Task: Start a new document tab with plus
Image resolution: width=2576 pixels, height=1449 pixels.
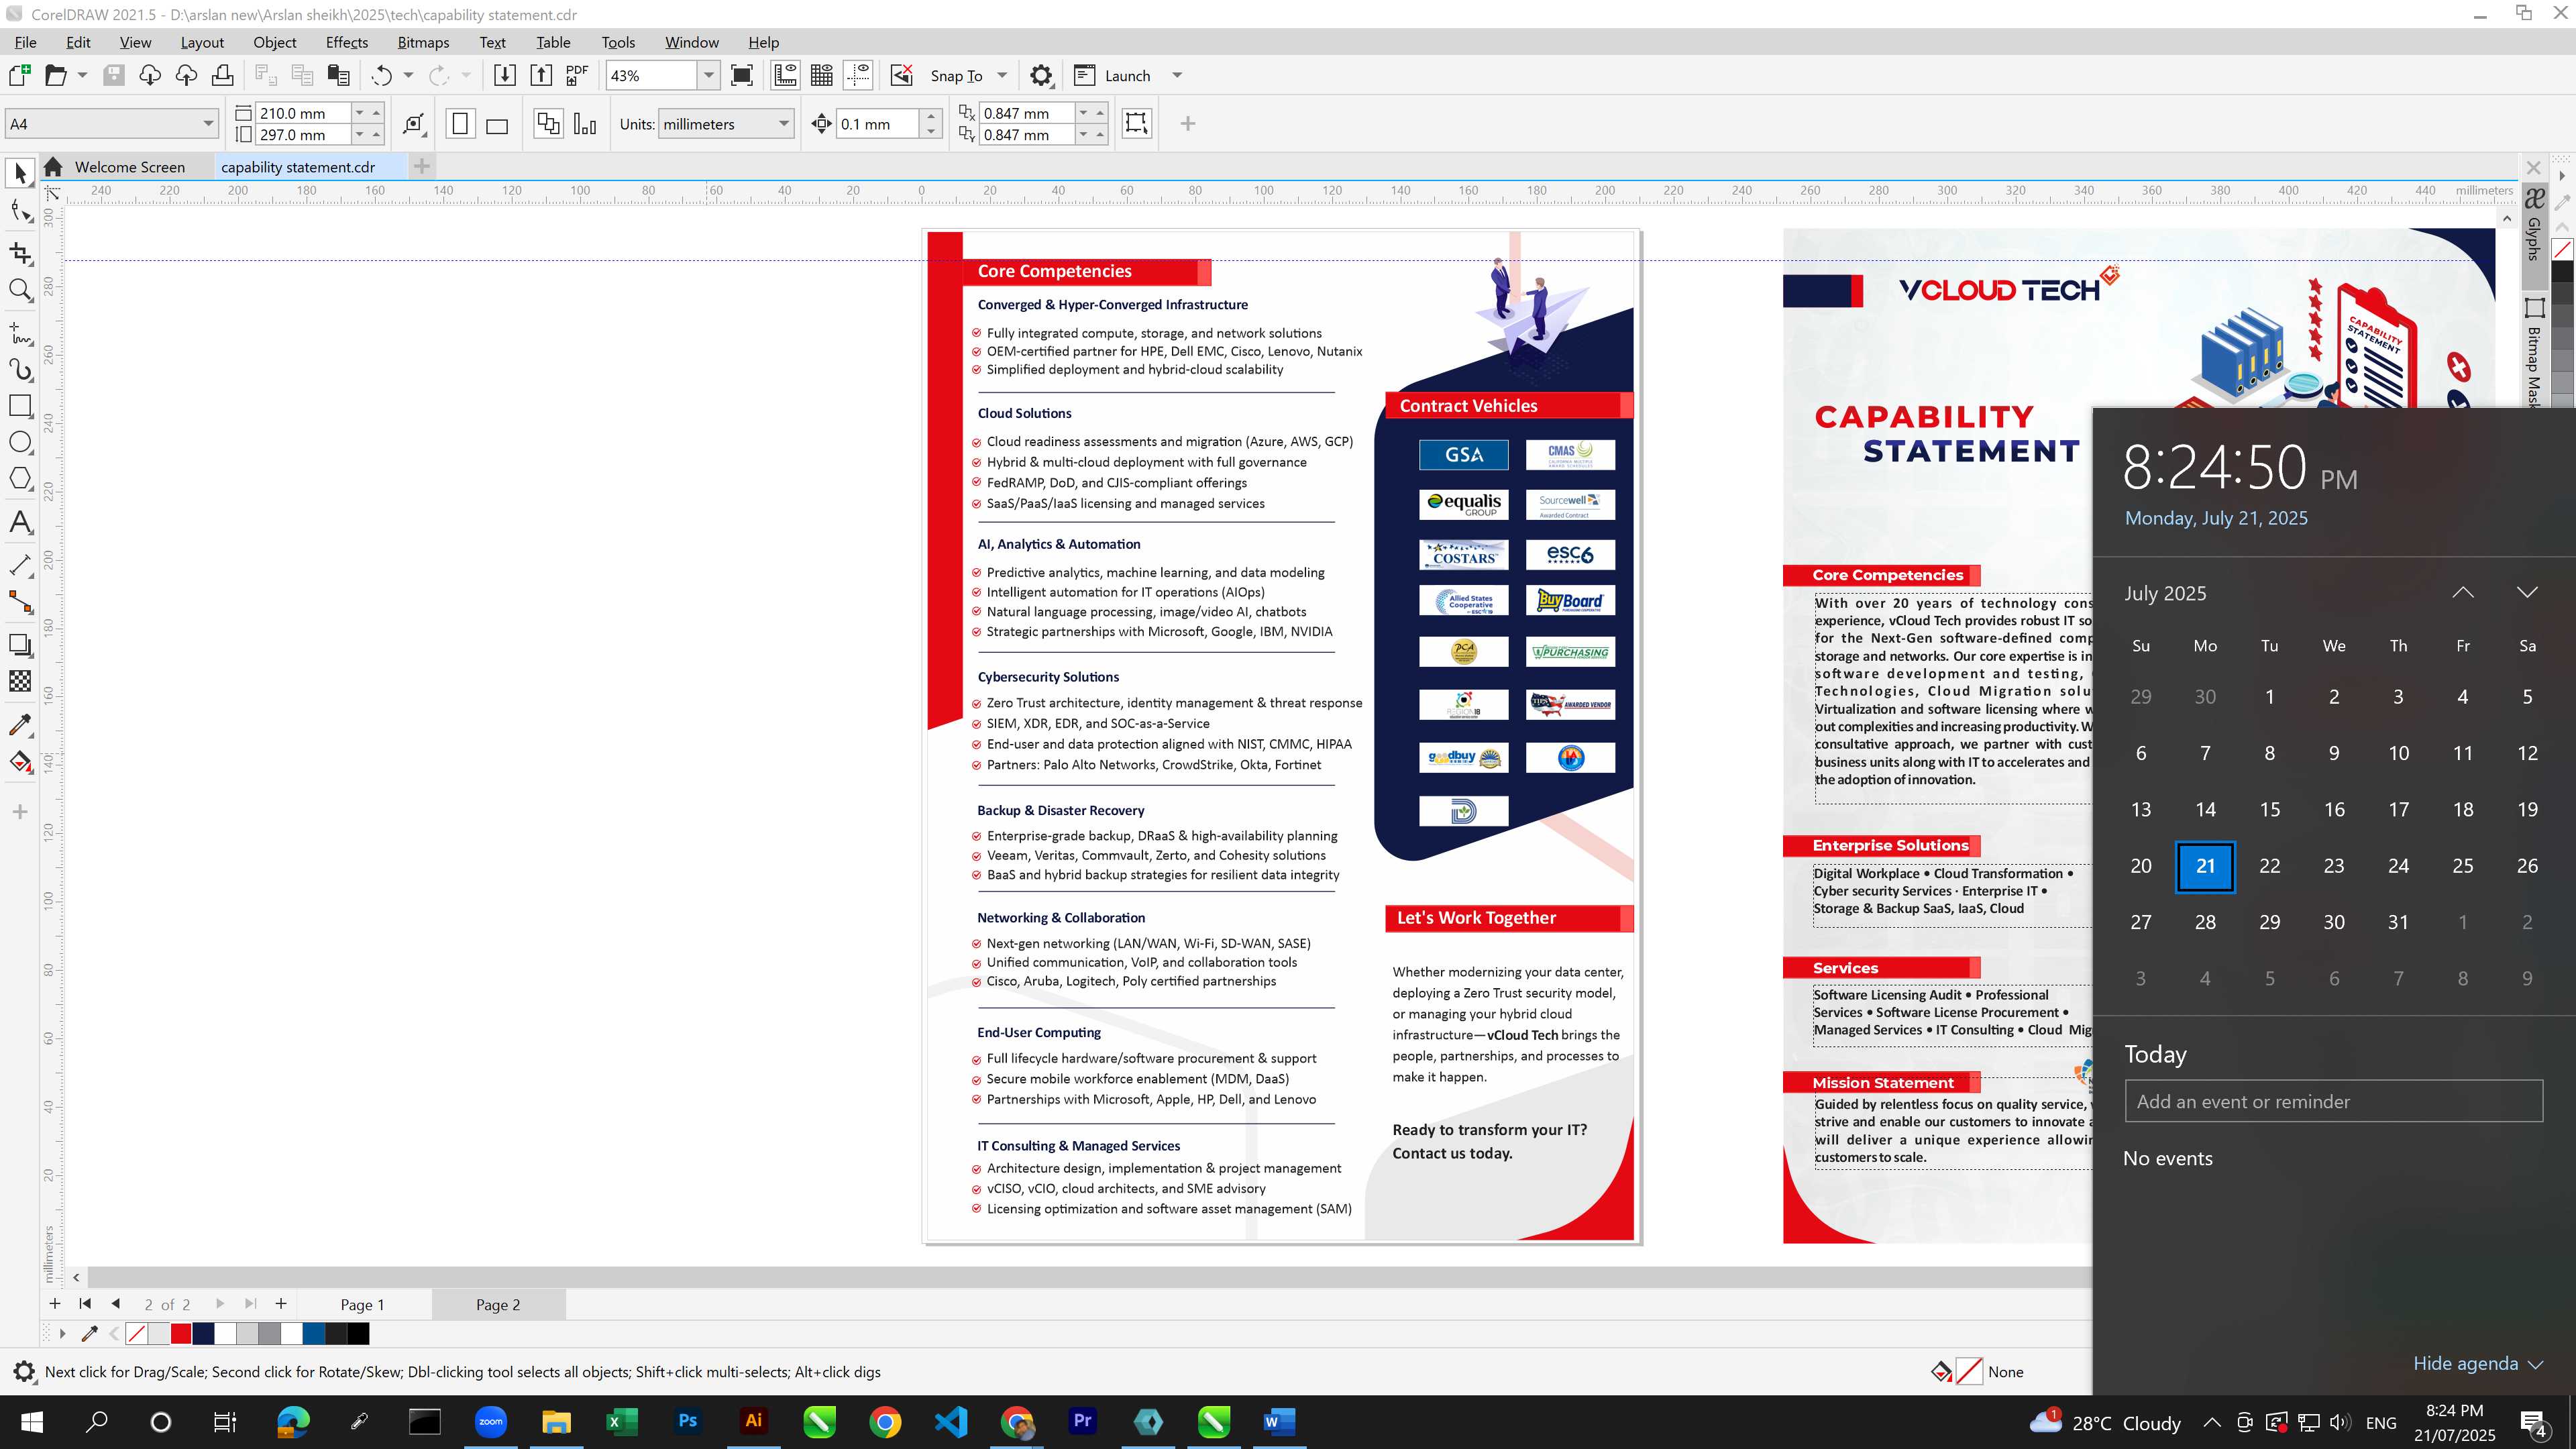Action: coord(421,167)
